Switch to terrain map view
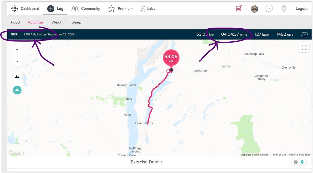Image resolution: width=313 pixels, height=173 pixels. pos(17,77)
